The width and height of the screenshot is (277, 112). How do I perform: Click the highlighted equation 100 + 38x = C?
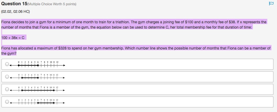[x=13, y=38]
